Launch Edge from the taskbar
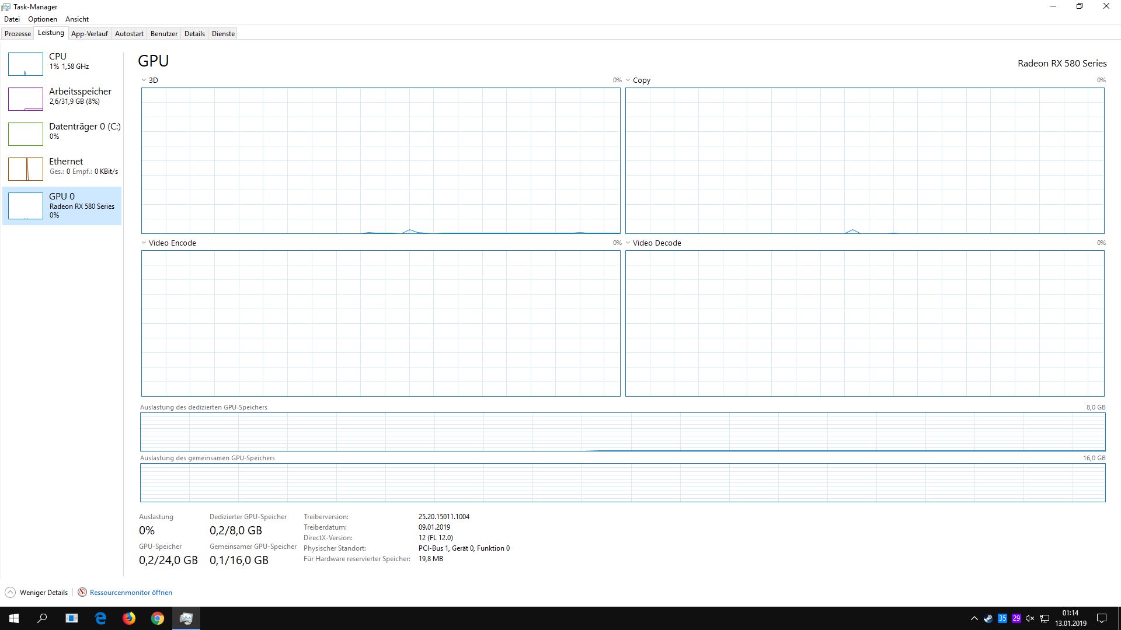The width and height of the screenshot is (1121, 630). point(100,618)
